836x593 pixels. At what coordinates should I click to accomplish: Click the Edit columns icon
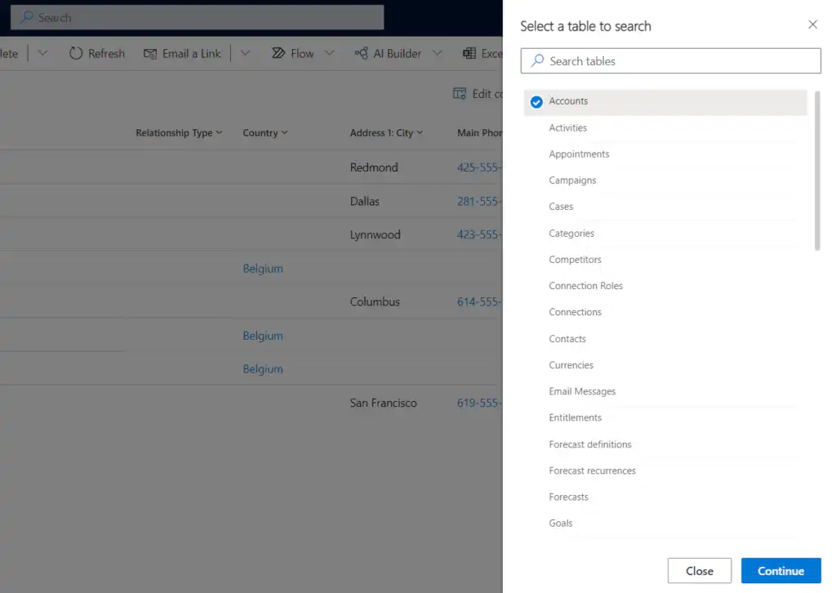[460, 94]
